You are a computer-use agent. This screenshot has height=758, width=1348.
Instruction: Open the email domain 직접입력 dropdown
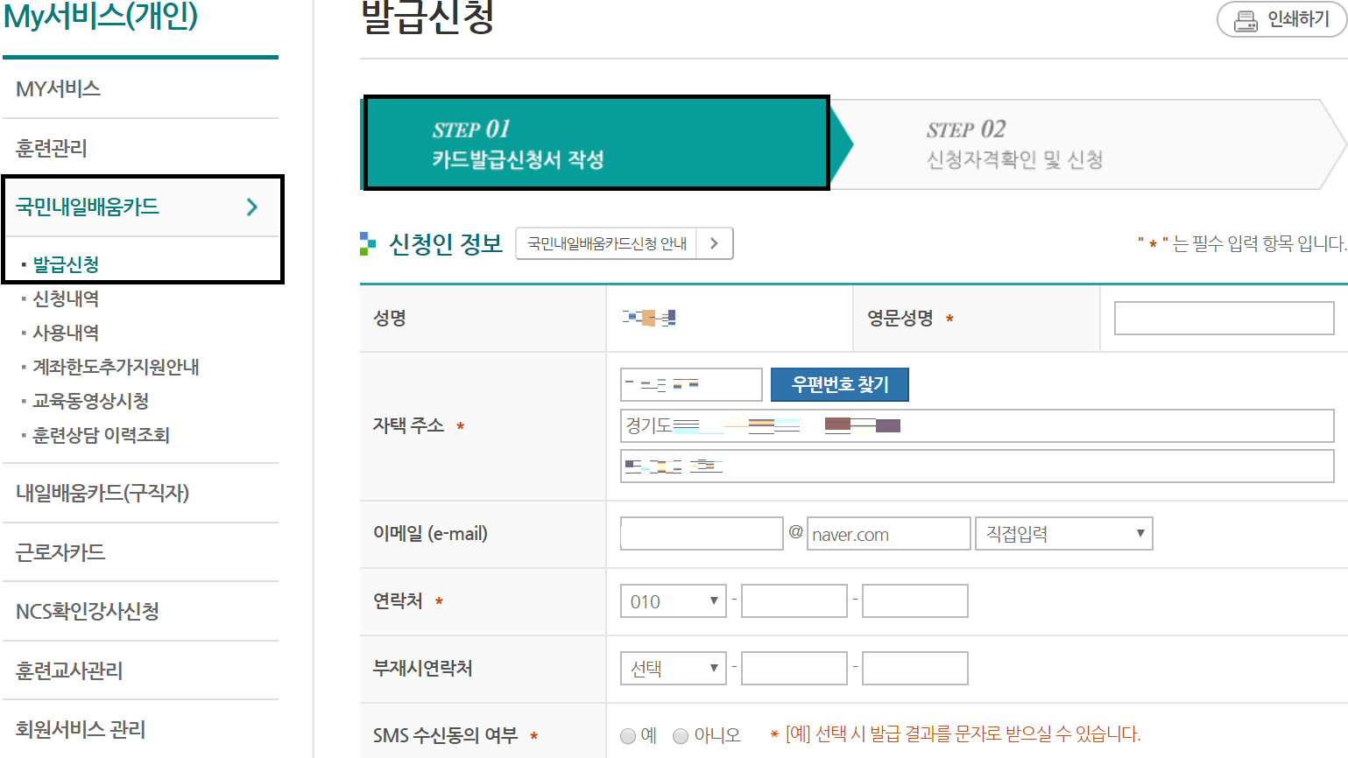pyautogui.click(x=1064, y=533)
